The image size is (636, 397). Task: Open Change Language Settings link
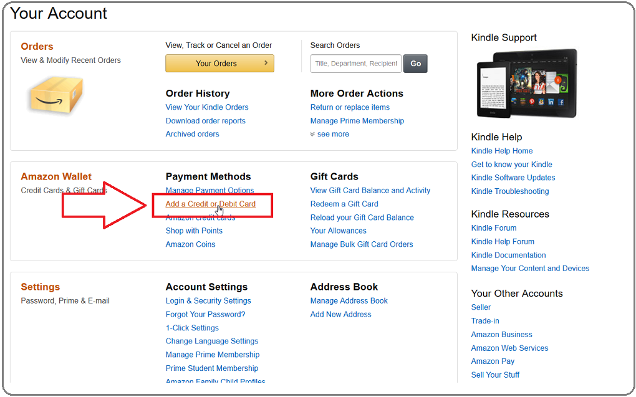tap(212, 342)
